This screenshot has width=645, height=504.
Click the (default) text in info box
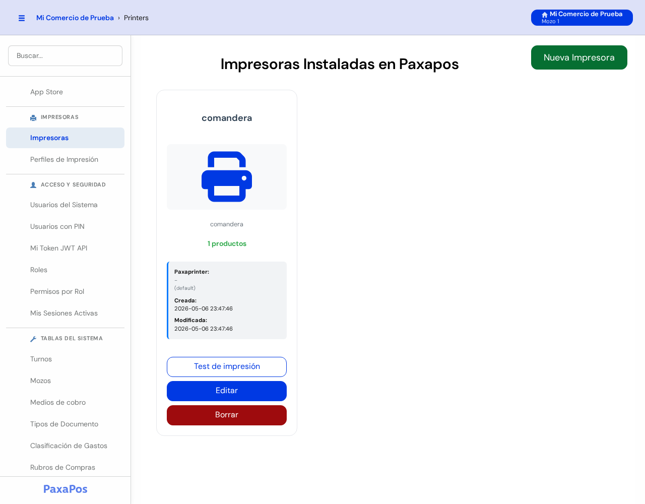click(185, 288)
